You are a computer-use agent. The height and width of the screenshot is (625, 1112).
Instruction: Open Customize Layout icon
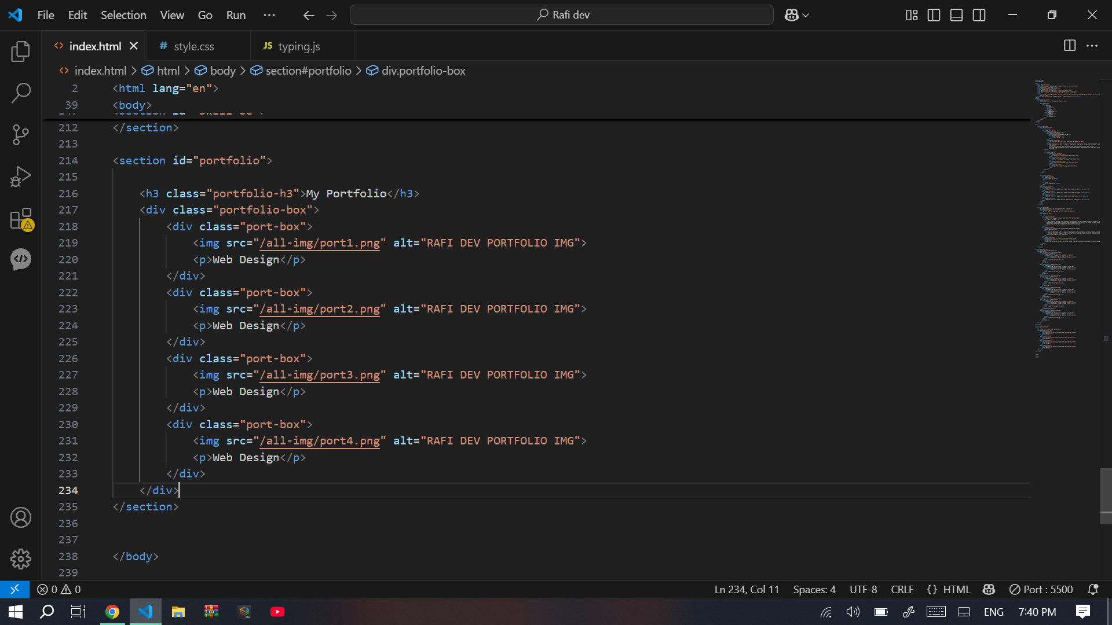(912, 15)
